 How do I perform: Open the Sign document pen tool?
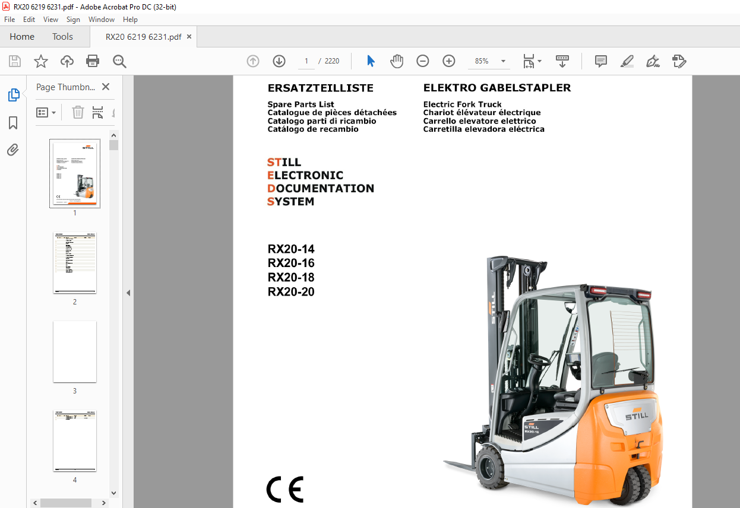coord(653,61)
